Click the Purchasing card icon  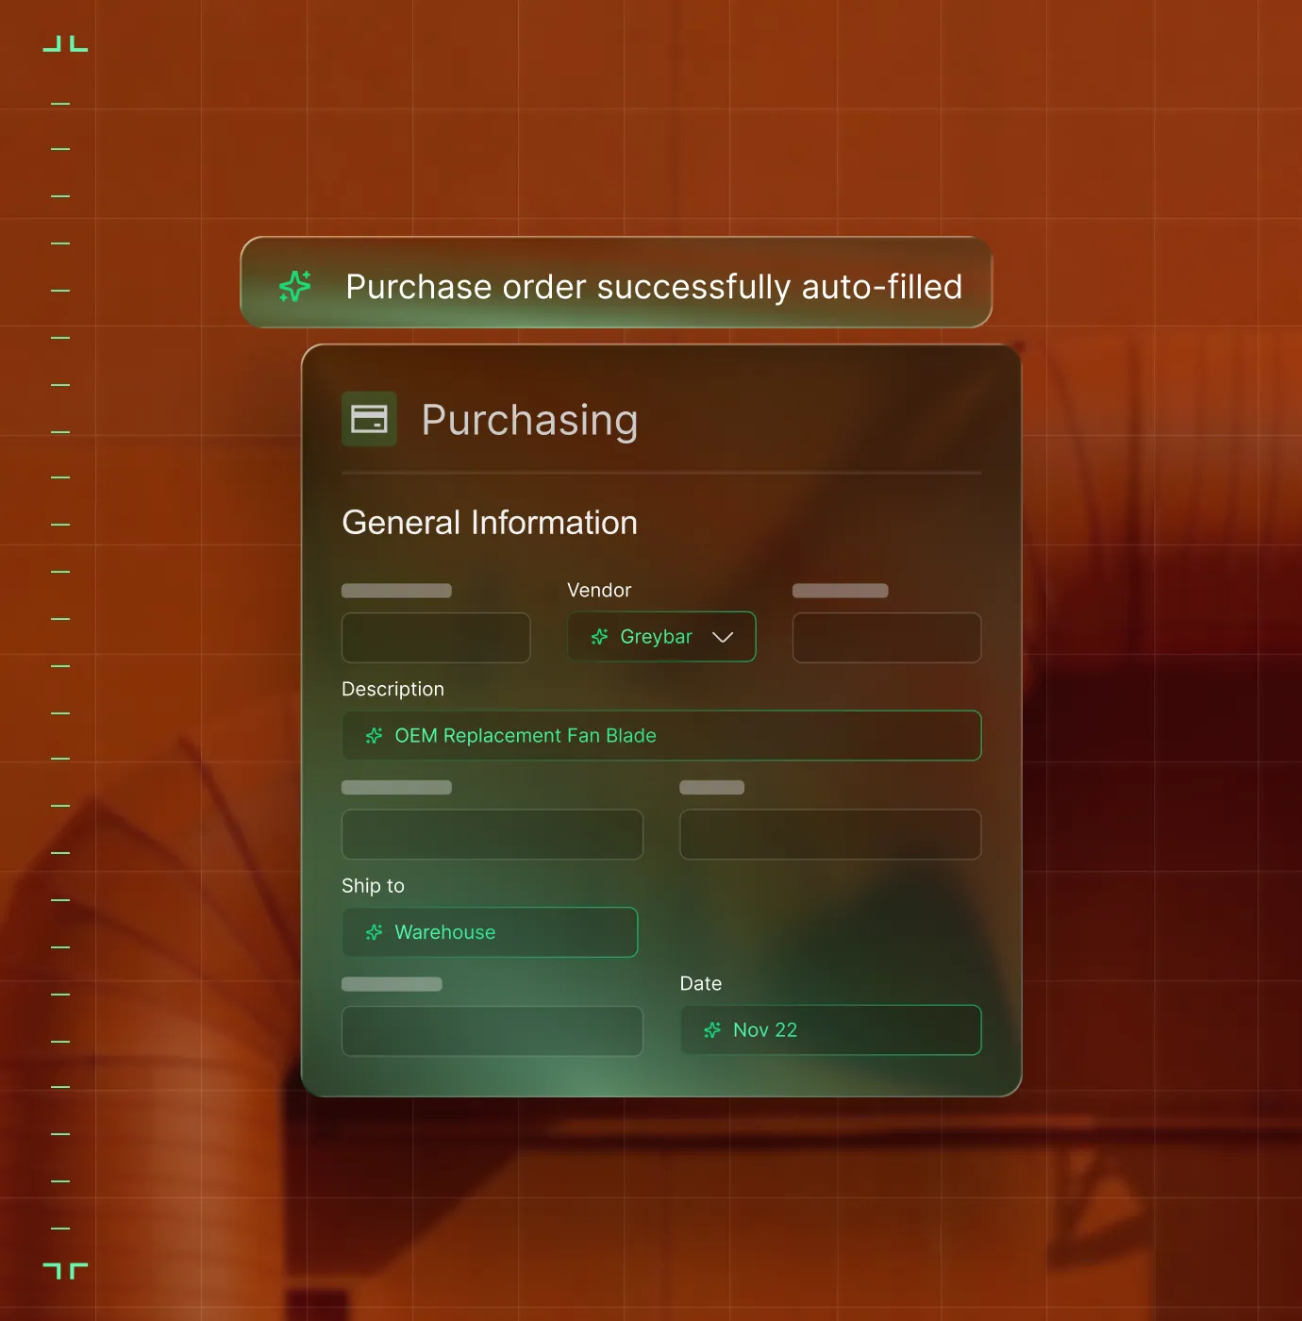369,419
